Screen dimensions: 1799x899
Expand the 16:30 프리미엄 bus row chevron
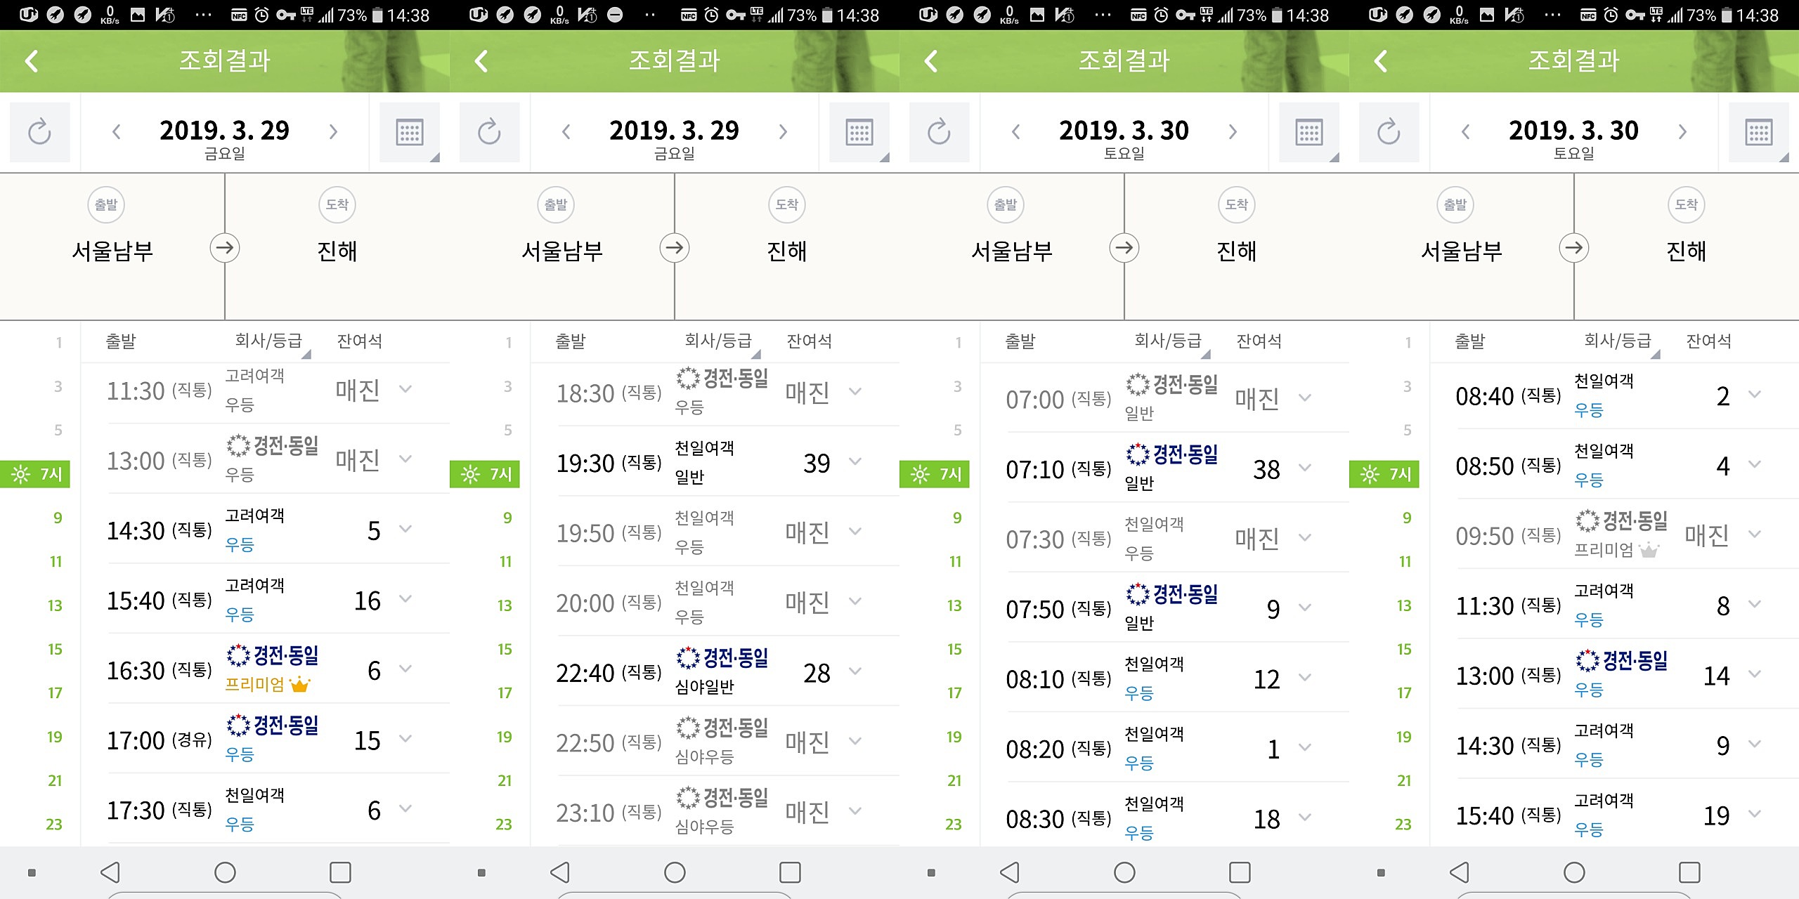pyautogui.click(x=405, y=669)
